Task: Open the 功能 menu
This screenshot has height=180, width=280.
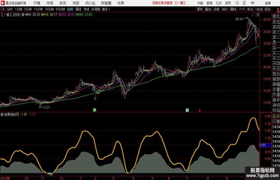Action: point(200,3)
